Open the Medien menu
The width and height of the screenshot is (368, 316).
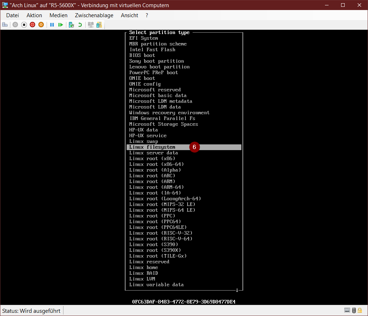pos(58,15)
